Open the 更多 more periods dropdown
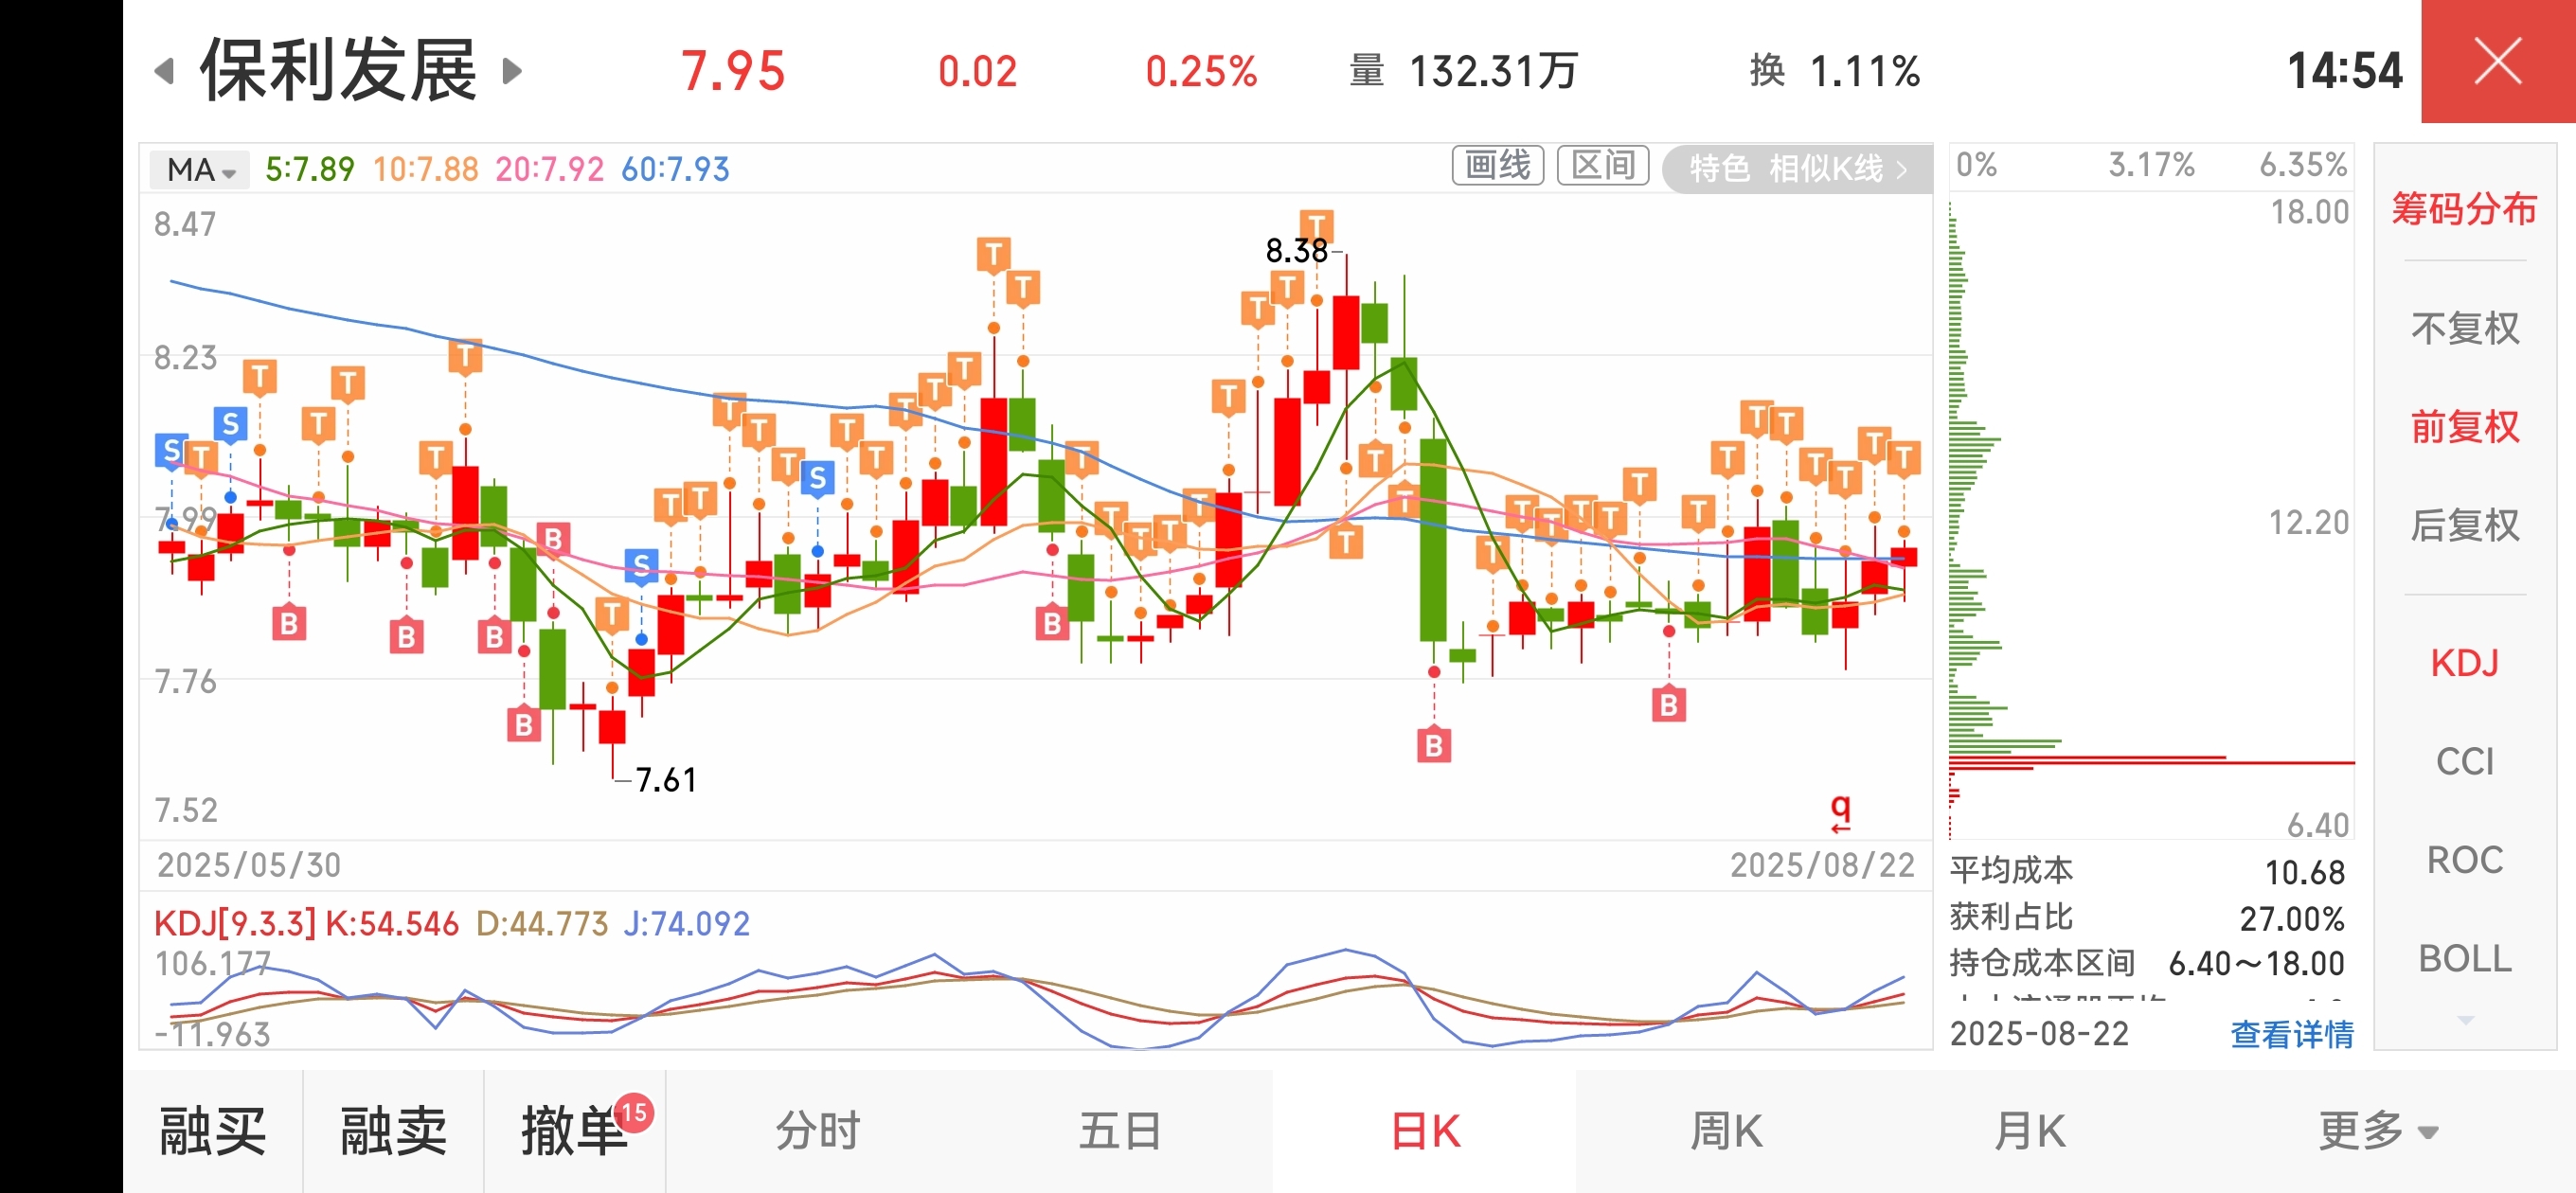This screenshot has width=2576, height=1193. pos(2378,1131)
